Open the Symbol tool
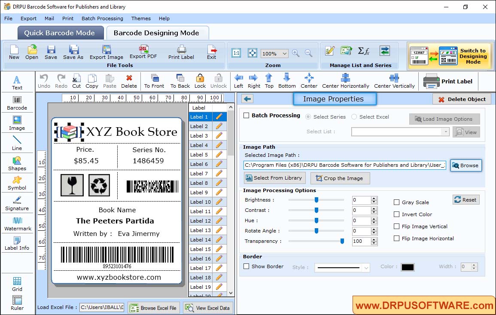The height and width of the screenshot is (315, 496). 17,183
